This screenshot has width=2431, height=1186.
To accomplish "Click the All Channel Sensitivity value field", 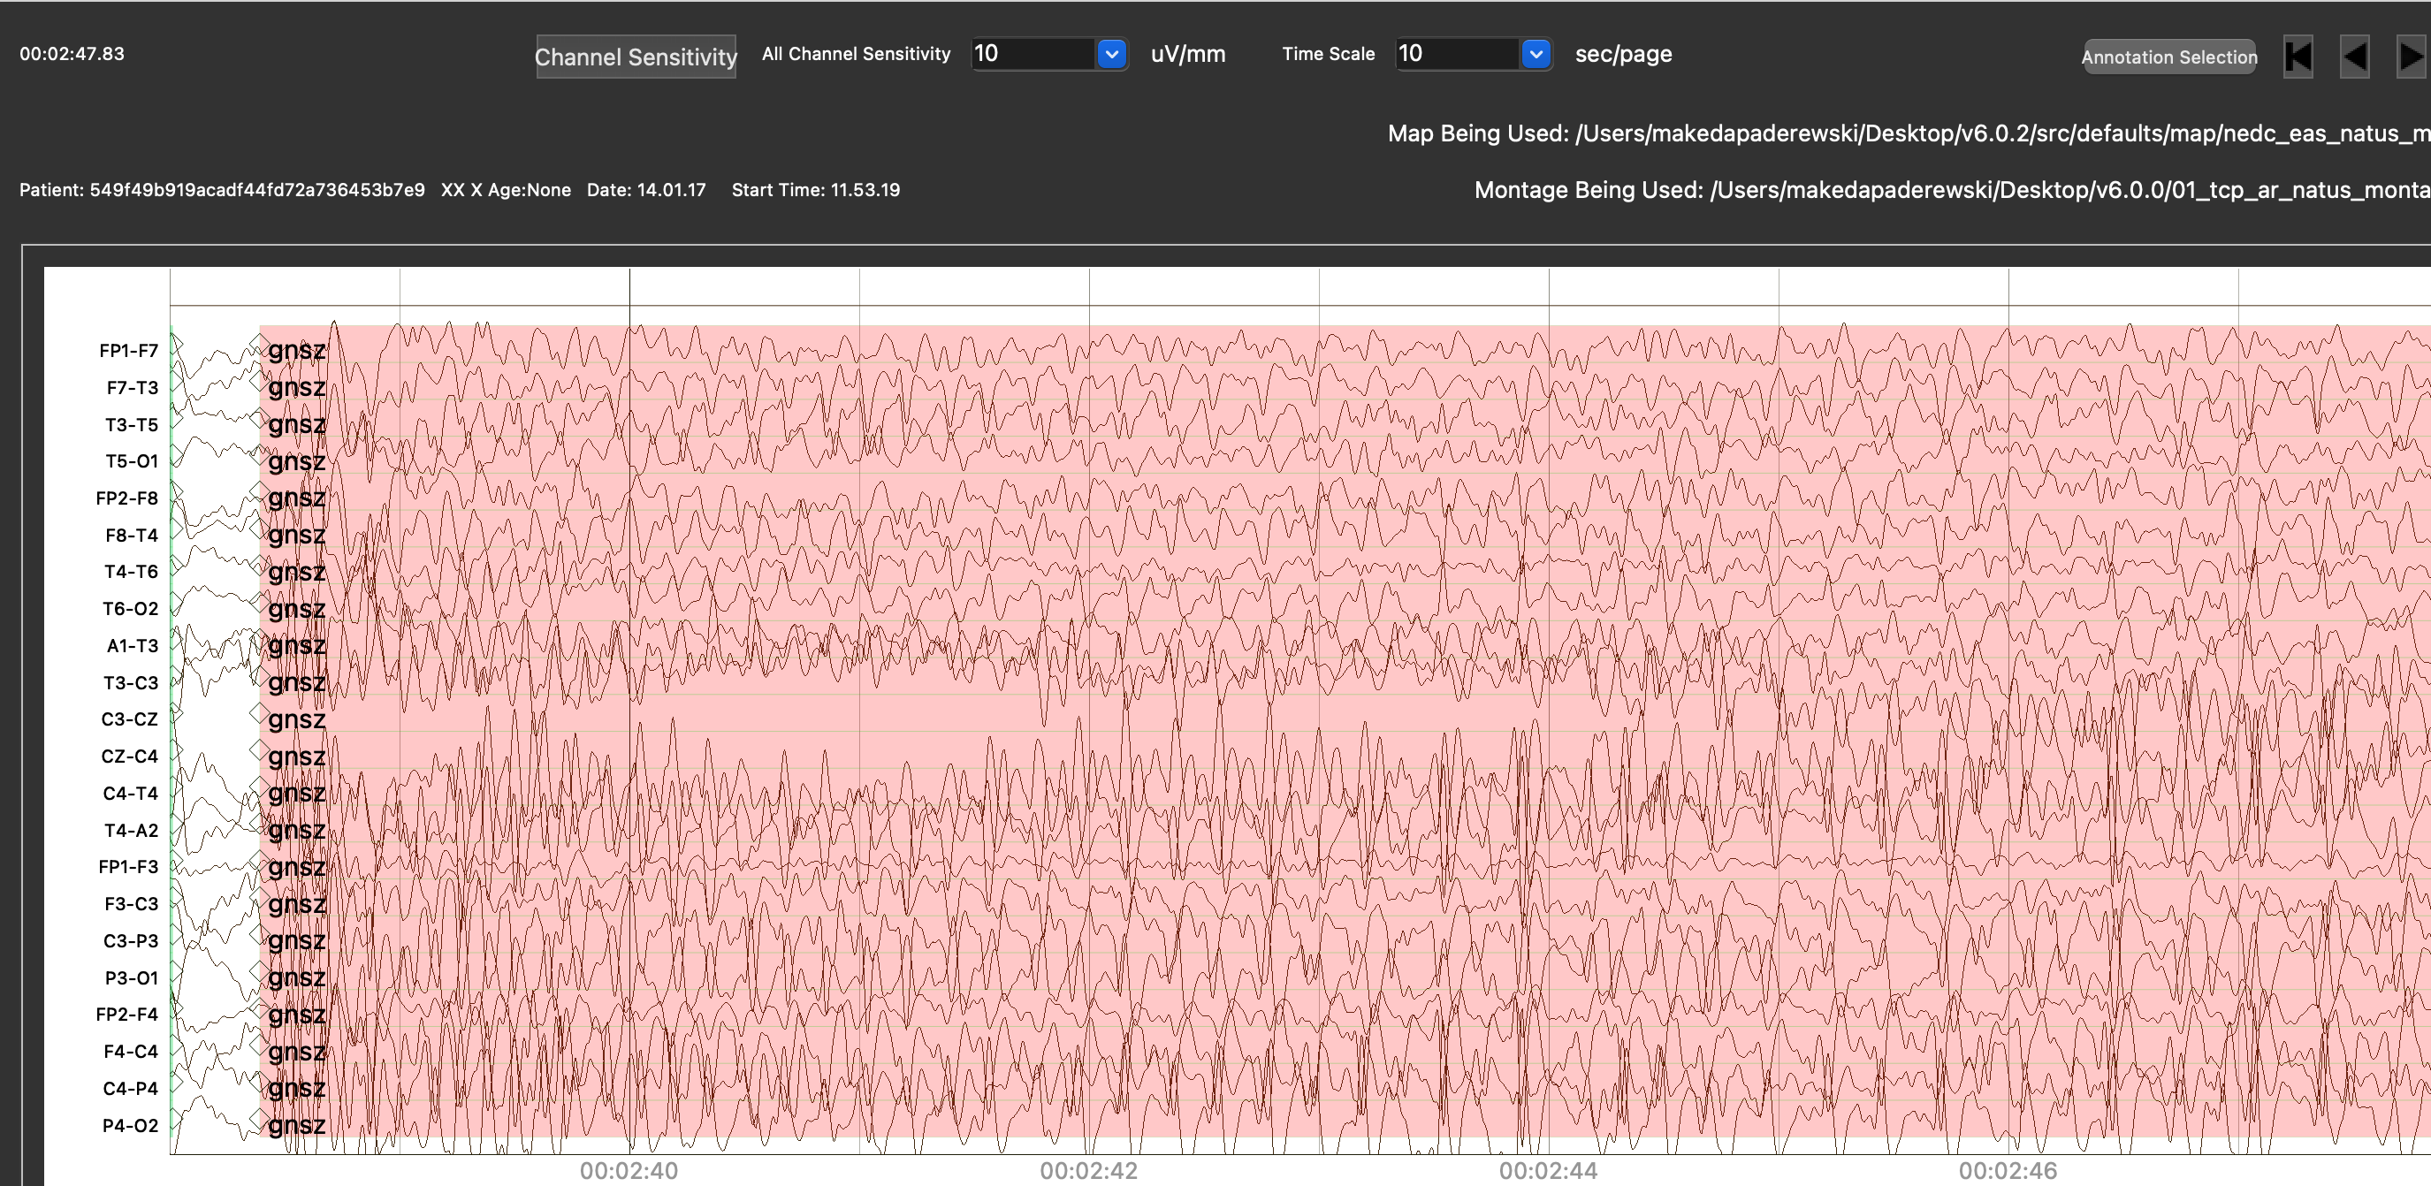I will [1032, 54].
